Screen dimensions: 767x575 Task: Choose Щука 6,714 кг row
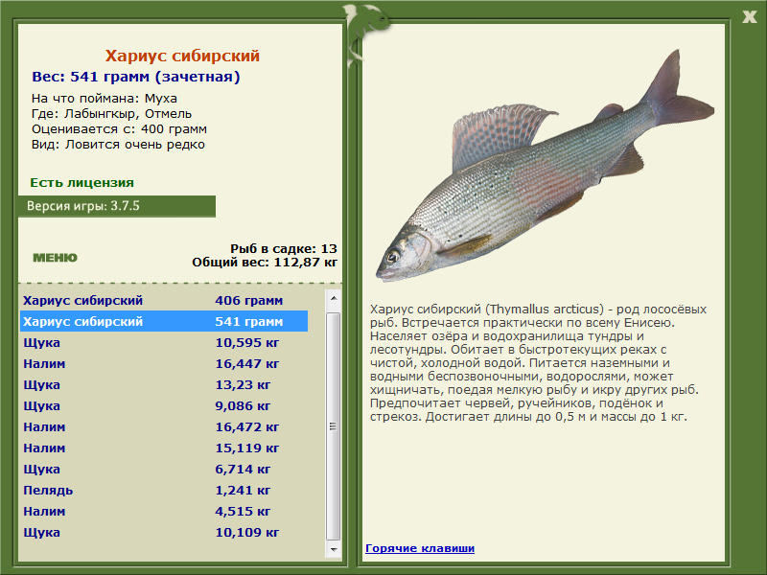click(x=164, y=469)
